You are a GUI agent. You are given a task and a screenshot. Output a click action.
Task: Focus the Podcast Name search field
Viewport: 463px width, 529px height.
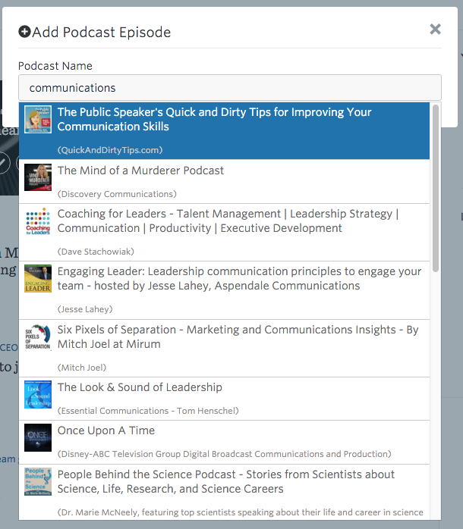230,88
